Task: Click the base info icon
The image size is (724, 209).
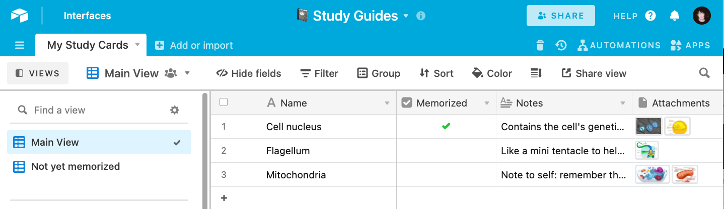Action: (421, 16)
